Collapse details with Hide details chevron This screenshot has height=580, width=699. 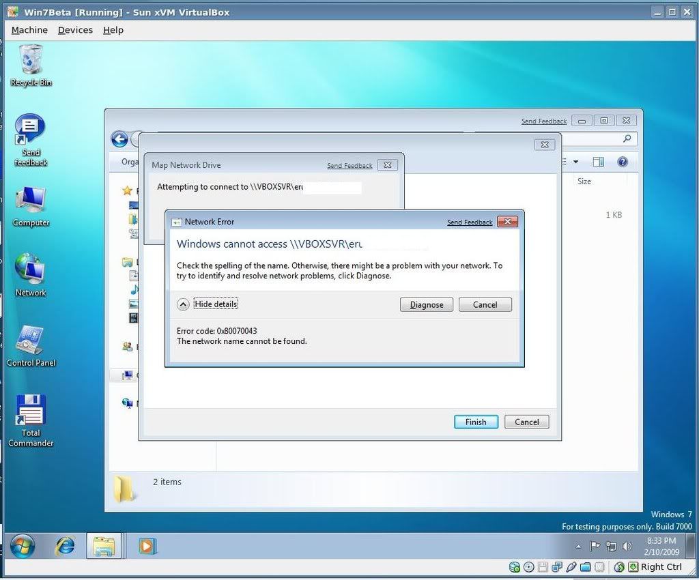183,304
